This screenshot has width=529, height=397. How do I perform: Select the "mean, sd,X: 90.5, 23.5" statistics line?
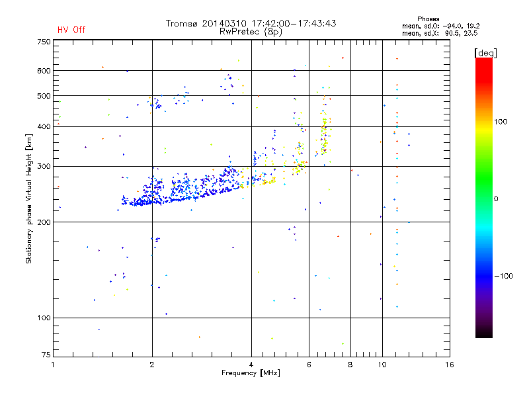pos(440,33)
